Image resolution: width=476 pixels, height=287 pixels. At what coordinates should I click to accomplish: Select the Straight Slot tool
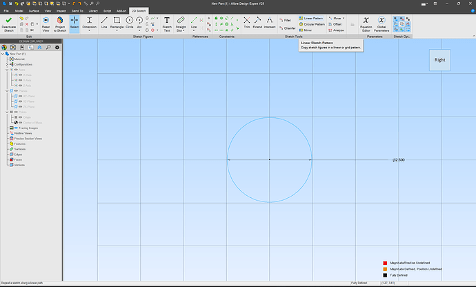tap(181, 24)
